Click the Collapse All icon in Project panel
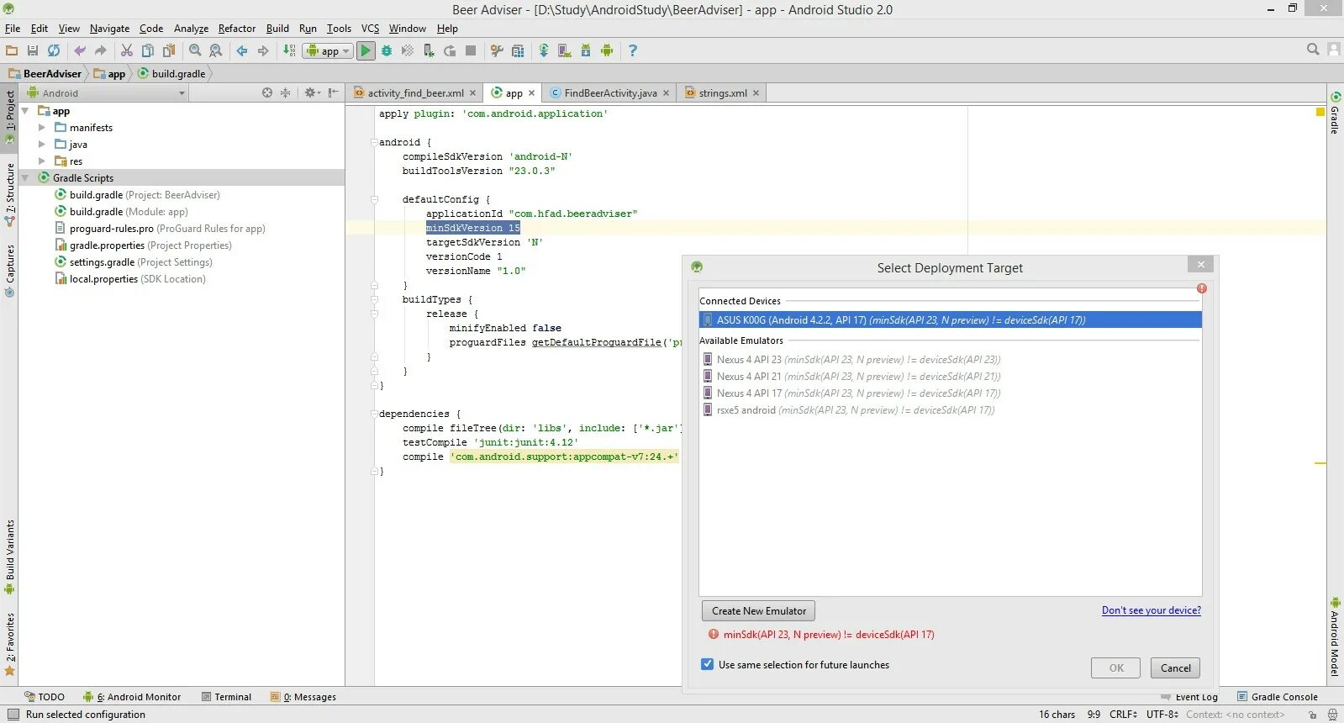 (x=285, y=92)
